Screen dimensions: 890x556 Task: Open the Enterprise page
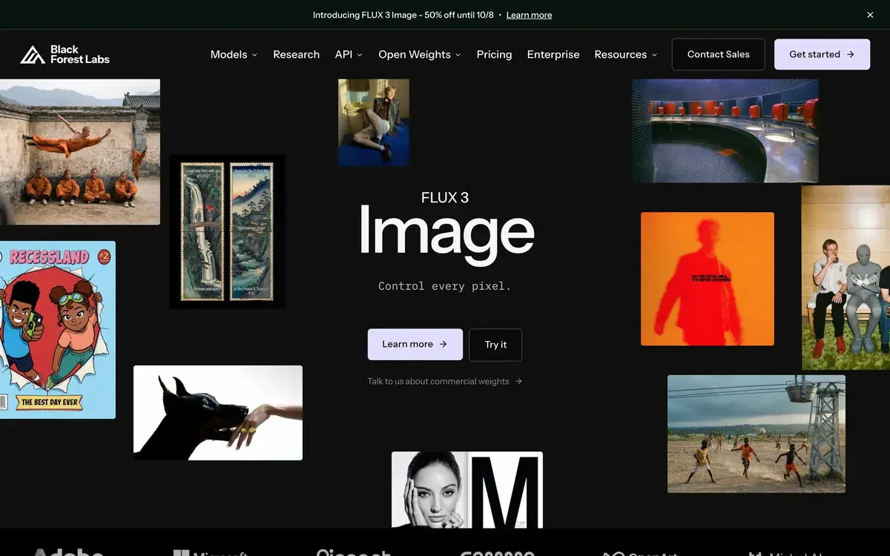[x=553, y=54]
